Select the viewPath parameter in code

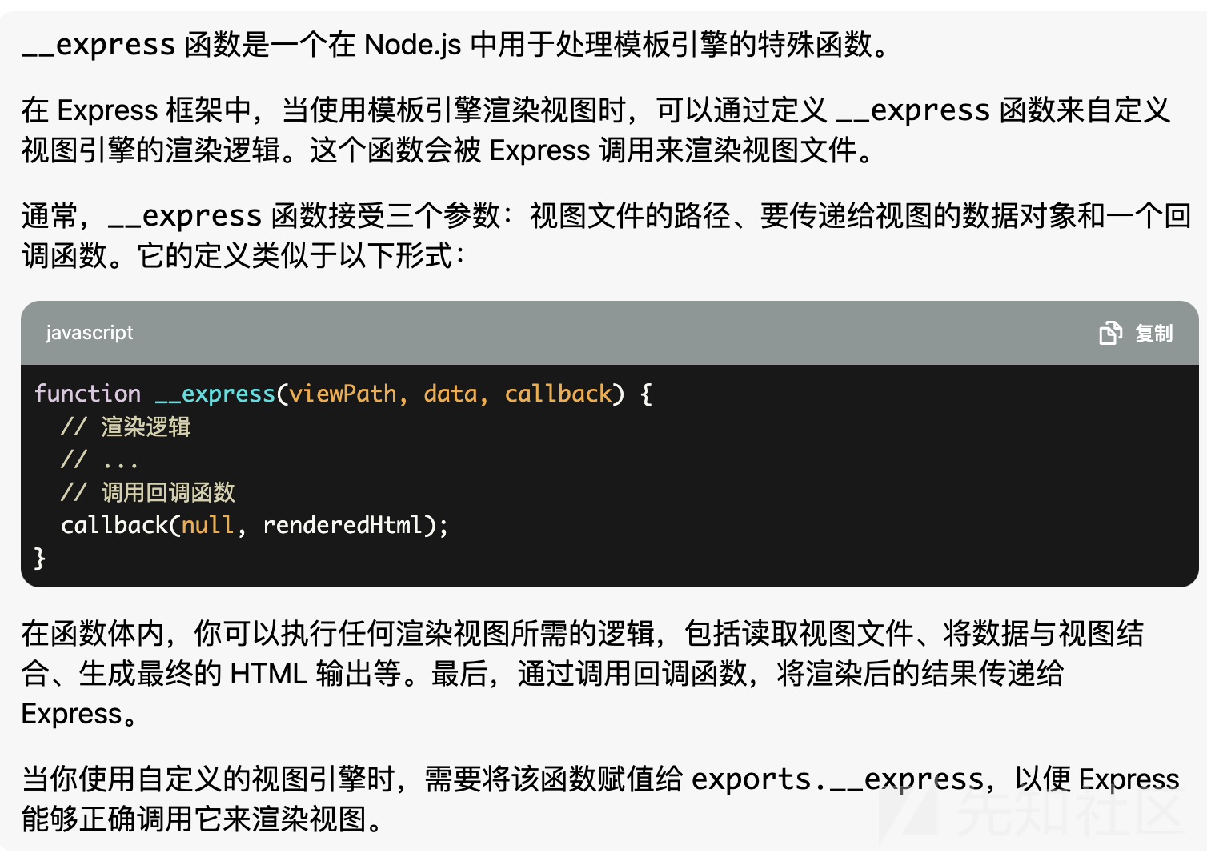pyautogui.click(x=343, y=394)
